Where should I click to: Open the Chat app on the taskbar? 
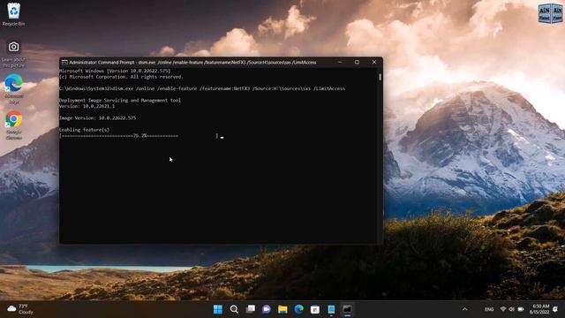point(267,309)
